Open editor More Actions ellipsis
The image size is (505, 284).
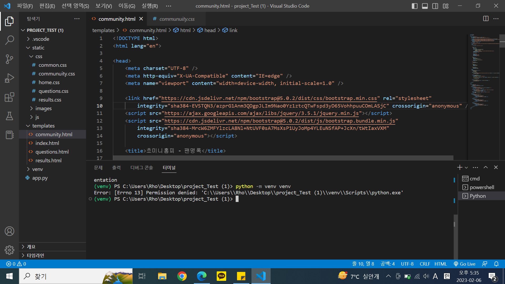click(x=496, y=19)
